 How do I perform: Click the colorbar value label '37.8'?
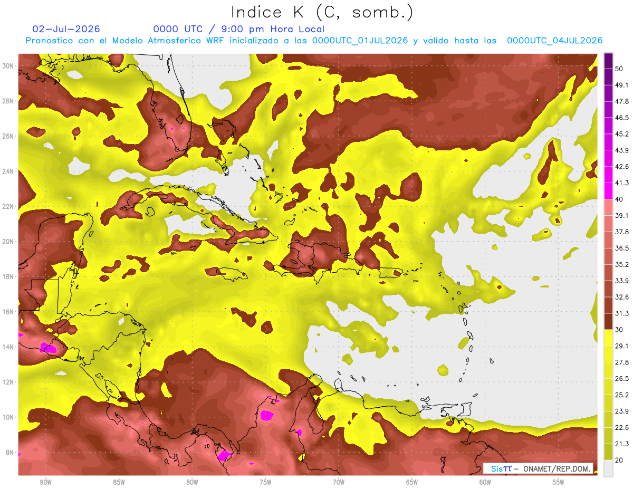click(x=622, y=232)
